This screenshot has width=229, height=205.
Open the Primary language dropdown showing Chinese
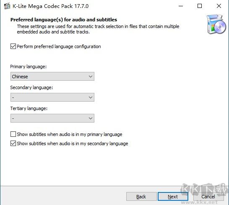tap(52, 76)
